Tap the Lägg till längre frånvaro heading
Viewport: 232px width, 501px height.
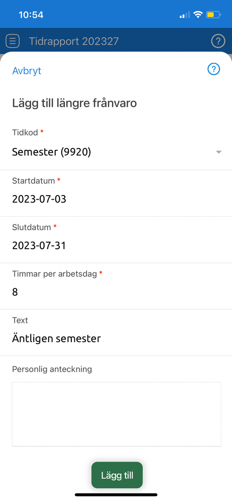[x=74, y=103]
